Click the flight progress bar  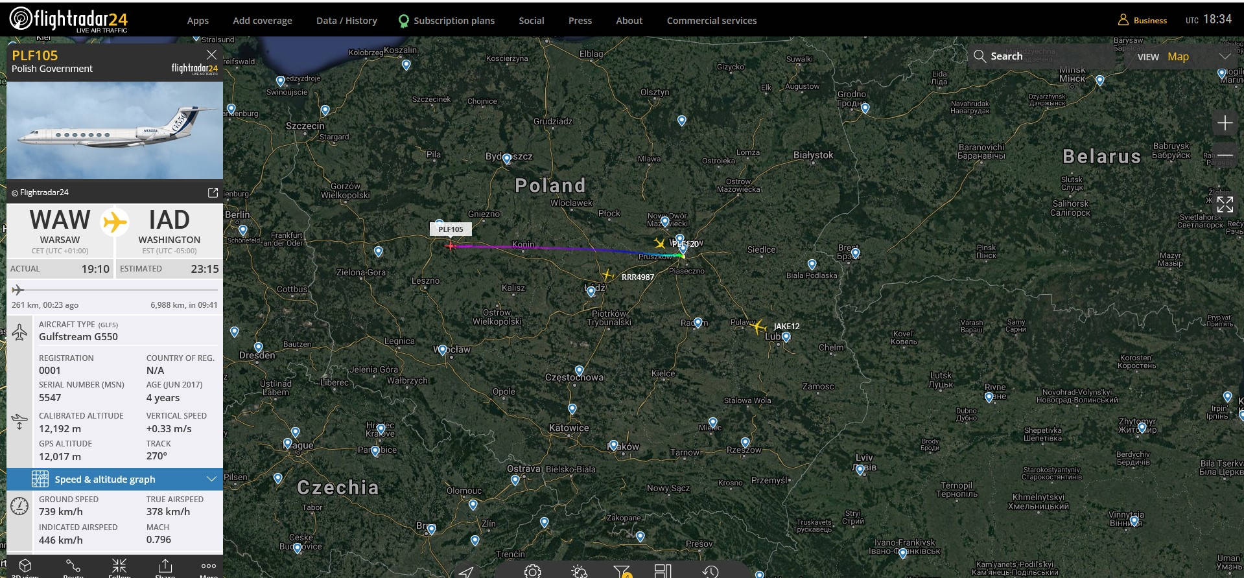coord(115,290)
